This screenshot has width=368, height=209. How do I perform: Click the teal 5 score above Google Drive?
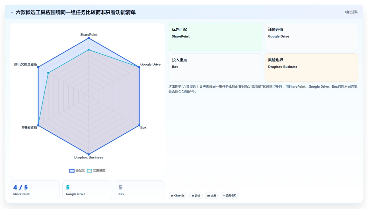(68, 187)
